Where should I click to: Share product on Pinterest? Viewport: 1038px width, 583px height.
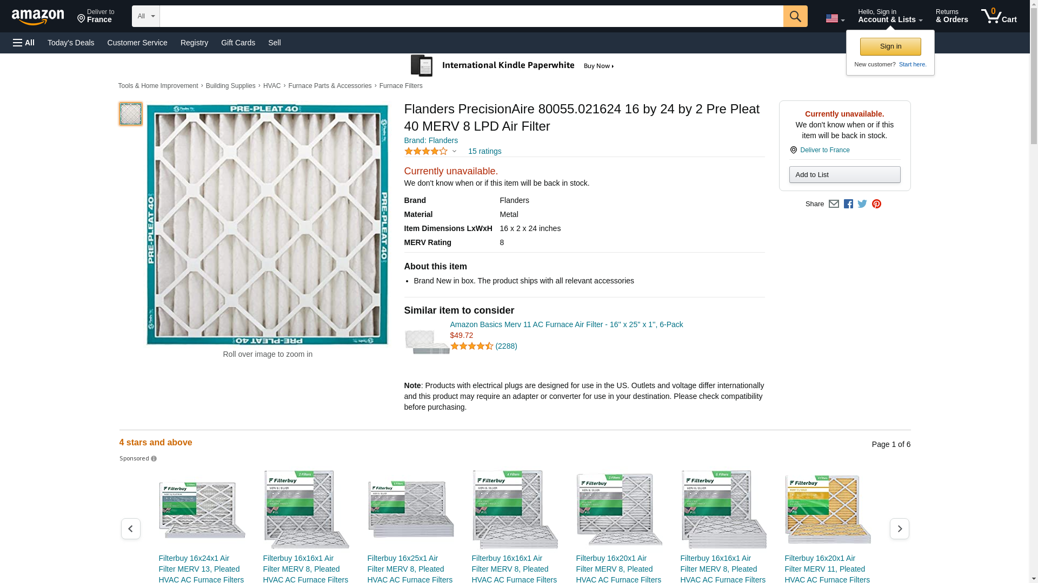click(x=876, y=204)
